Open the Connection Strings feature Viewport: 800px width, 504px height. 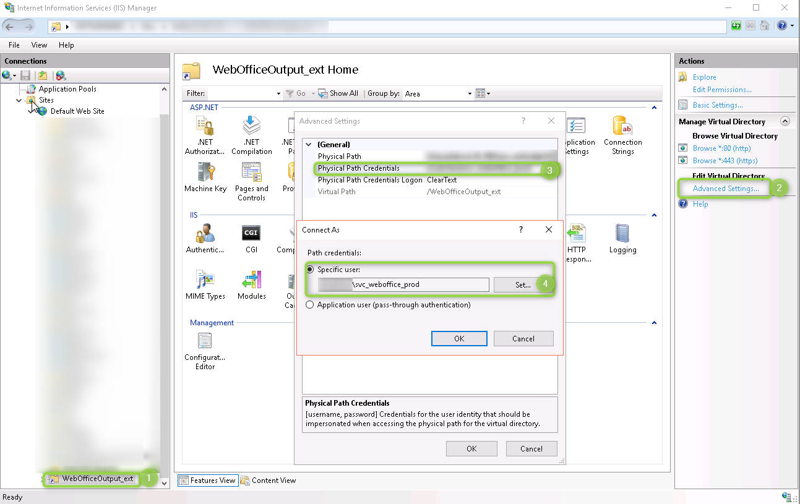click(x=622, y=130)
